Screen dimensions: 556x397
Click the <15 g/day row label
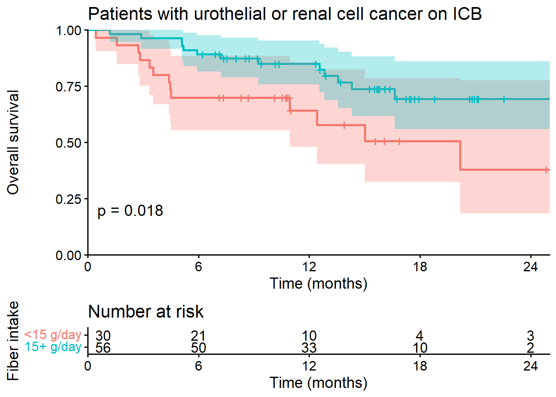[53, 335]
